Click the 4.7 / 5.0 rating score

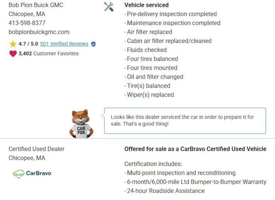28,44
